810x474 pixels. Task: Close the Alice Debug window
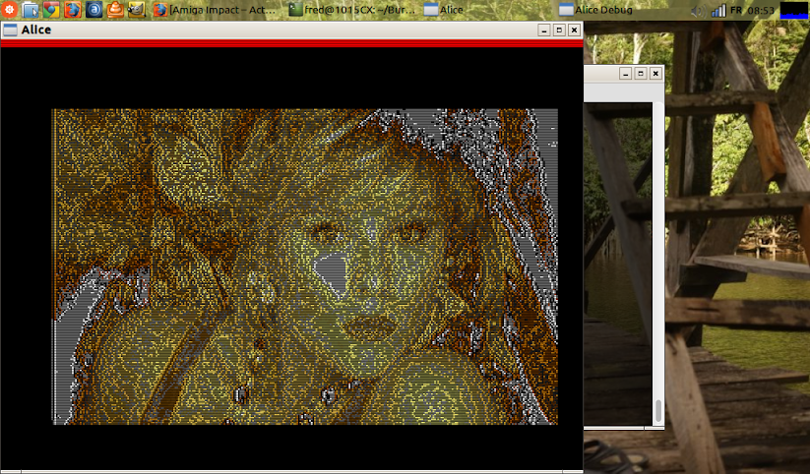655,74
